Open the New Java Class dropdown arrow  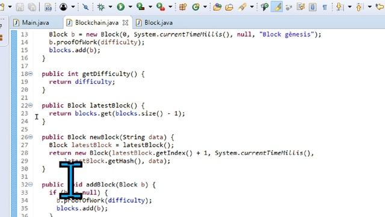coord(205,7)
